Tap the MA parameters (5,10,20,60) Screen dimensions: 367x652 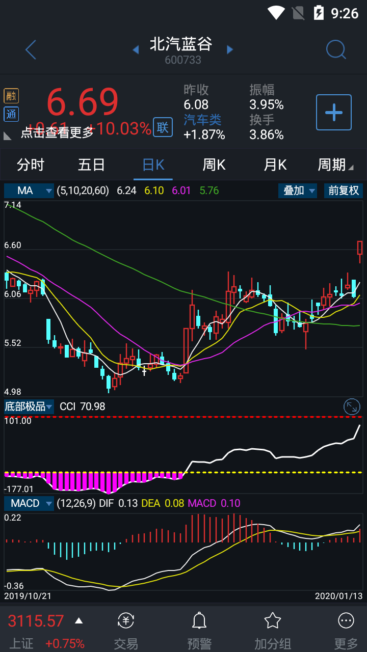pos(83,191)
